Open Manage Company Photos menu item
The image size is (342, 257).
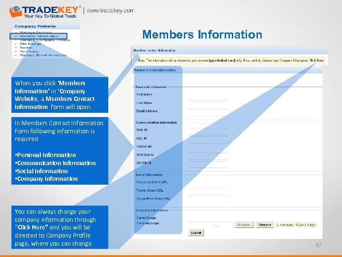point(45,40)
